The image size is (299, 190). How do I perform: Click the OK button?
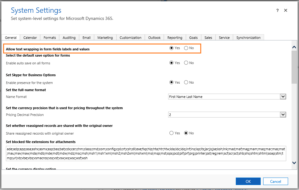248,181
